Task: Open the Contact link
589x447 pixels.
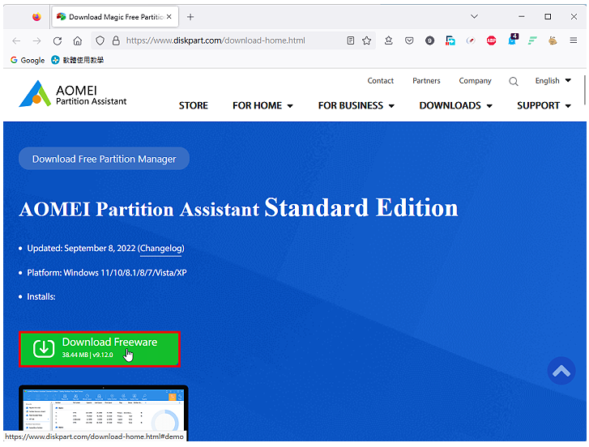Action: (x=380, y=81)
